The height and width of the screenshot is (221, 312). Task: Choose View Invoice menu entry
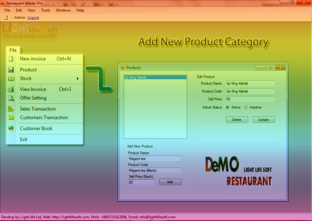[45, 89]
